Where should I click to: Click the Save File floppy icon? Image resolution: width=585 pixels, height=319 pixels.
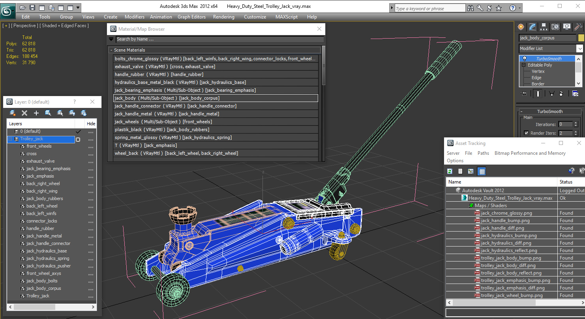tap(32, 7)
